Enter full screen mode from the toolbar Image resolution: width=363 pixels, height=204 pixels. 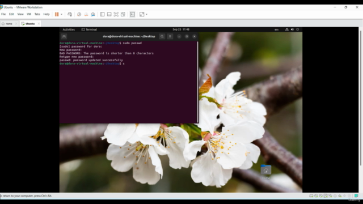click(x=116, y=14)
